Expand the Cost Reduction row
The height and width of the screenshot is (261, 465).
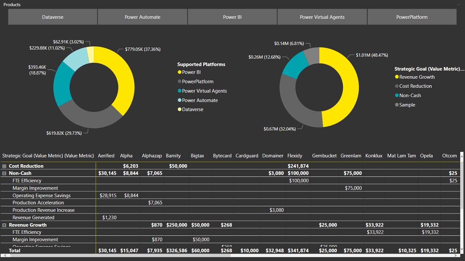click(4, 166)
